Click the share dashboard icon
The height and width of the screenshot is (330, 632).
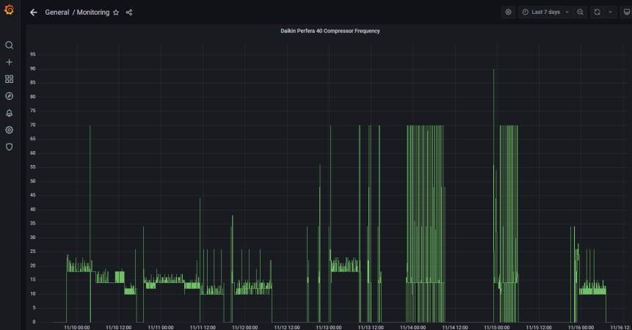click(x=129, y=12)
